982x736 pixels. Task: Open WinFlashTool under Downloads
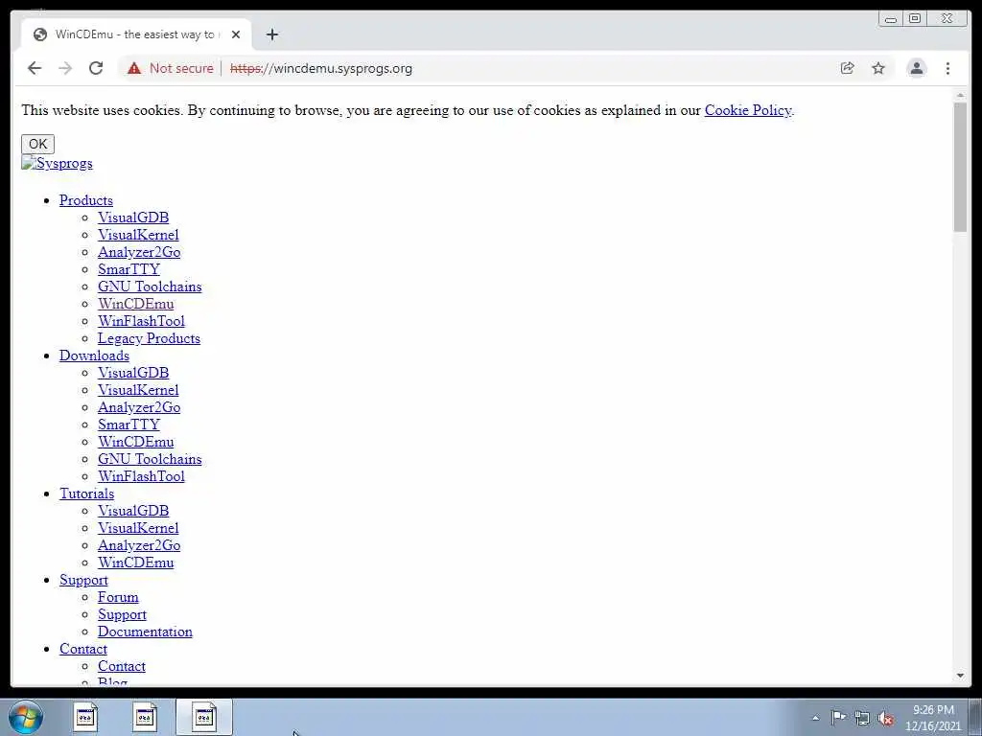coord(141,476)
